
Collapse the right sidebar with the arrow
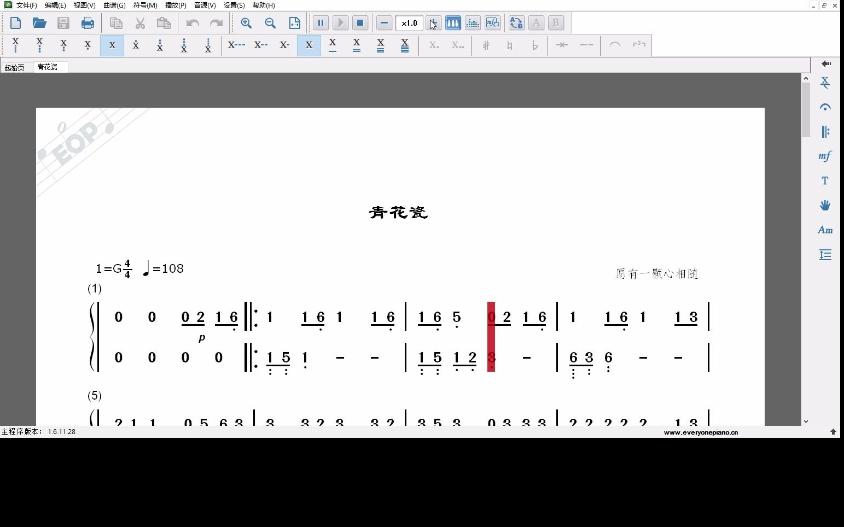[825, 63]
